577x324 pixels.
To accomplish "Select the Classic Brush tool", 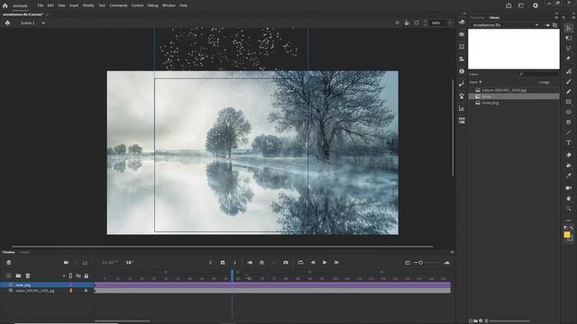I will click(x=569, y=81).
